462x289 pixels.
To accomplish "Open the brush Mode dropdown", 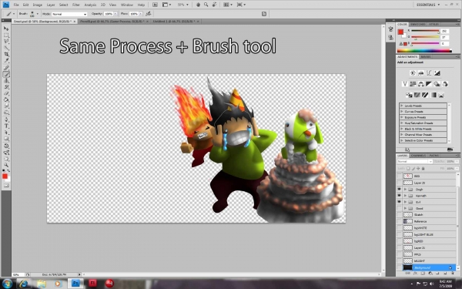I will pyautogui.click(x=69, y=14).
